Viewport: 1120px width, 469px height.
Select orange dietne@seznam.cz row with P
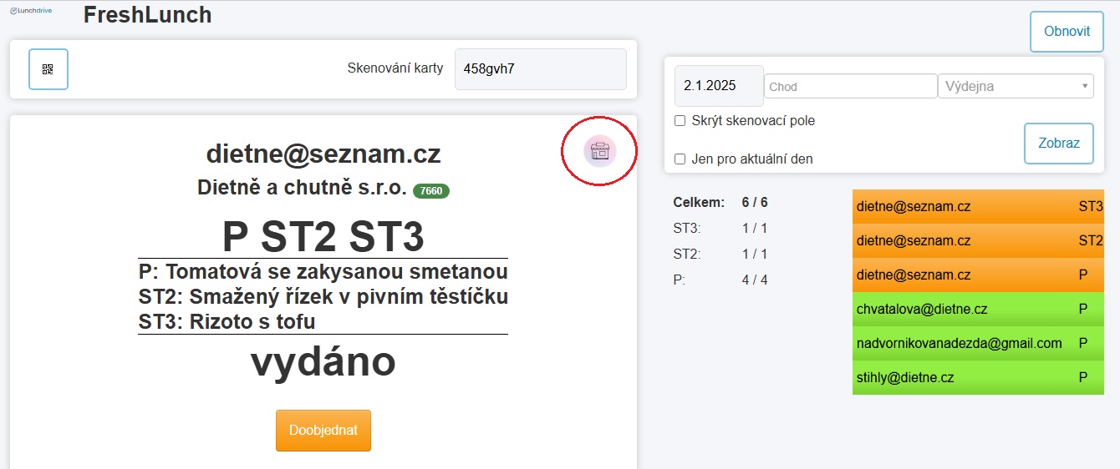tap(978, 275)
